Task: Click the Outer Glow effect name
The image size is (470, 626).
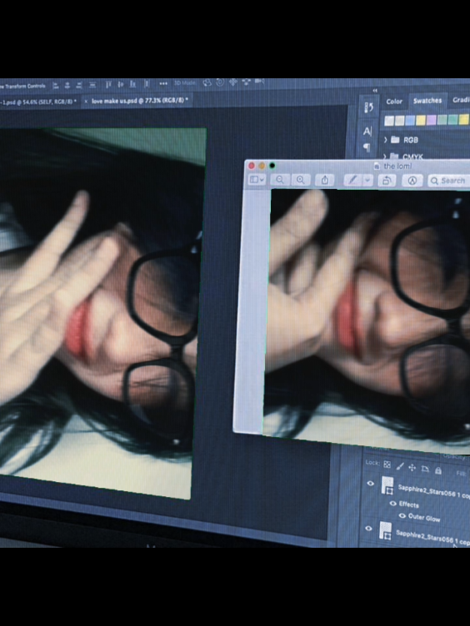Action: pyautogui.click(x=424, y=518)
